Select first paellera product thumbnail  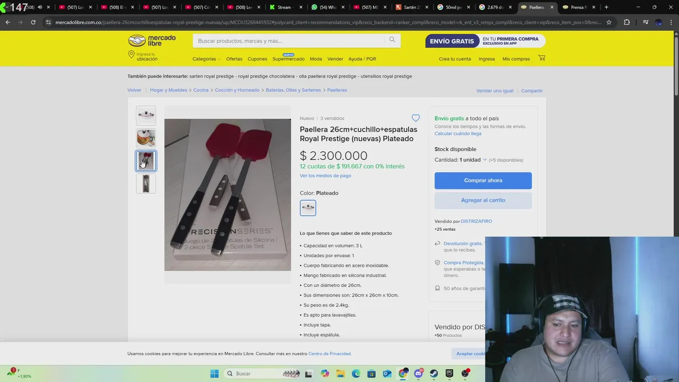tap(146, 115)
